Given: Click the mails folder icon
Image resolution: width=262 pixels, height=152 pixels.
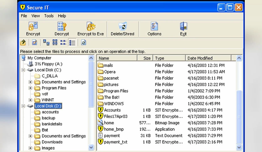Looking at the screenshot, I should point(100,65).
